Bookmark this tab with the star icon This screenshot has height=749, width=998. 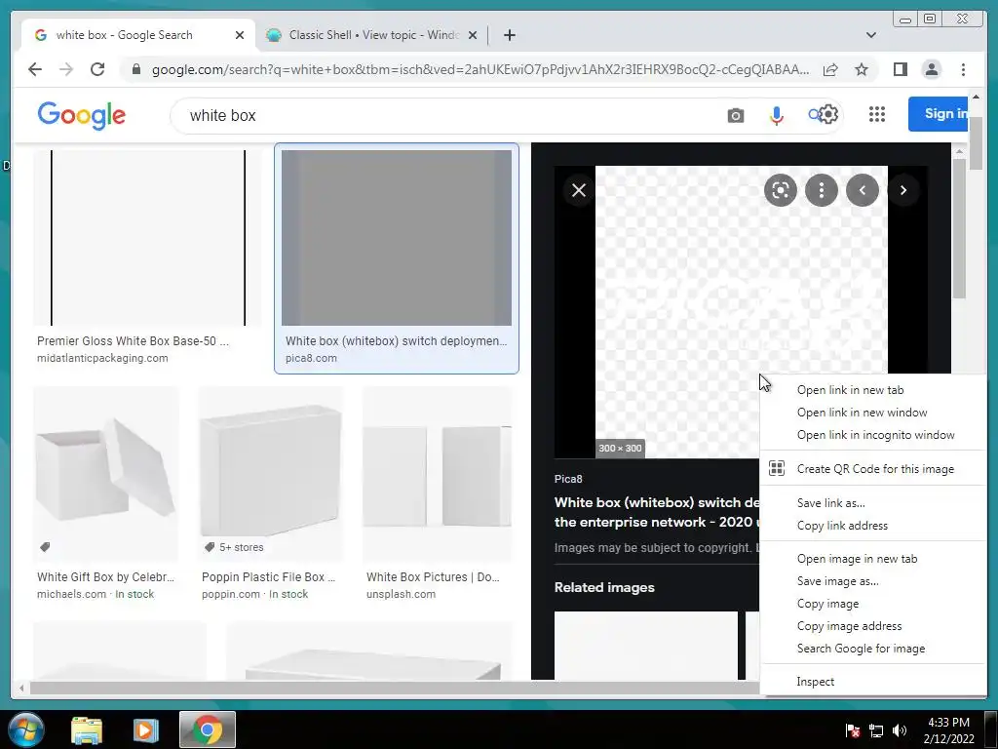[x=862, y=69]
